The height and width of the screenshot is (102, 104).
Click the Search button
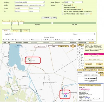(47, 18)
